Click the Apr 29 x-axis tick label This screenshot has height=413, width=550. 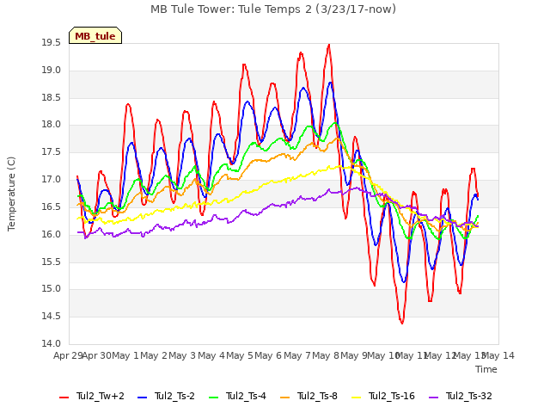coord(68,355)
